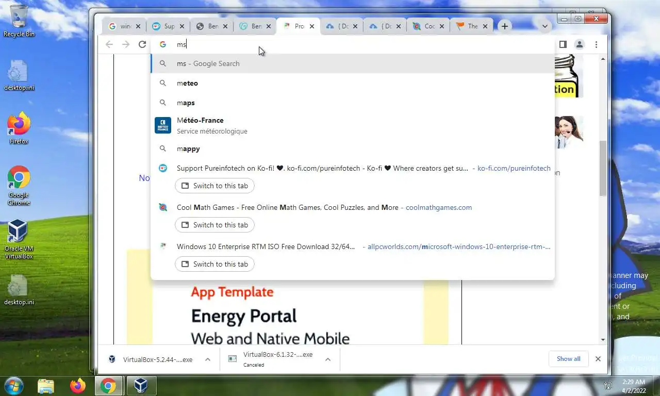Close the active 'Pro' tab
Image resolution: width=660 pixels, height=396 pixels.
click(x=312, y=26)
